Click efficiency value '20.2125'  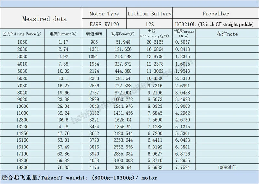coord(155,42)
